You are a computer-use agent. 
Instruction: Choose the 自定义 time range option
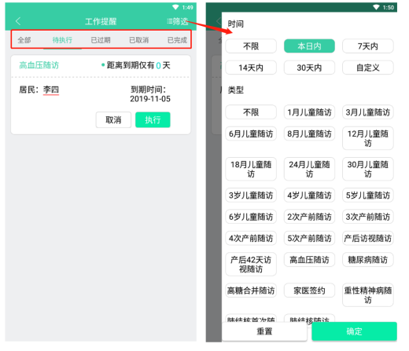tap(368, 68)
